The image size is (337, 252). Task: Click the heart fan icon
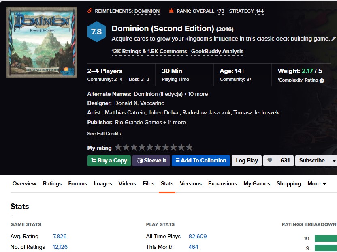click(269, 160)
